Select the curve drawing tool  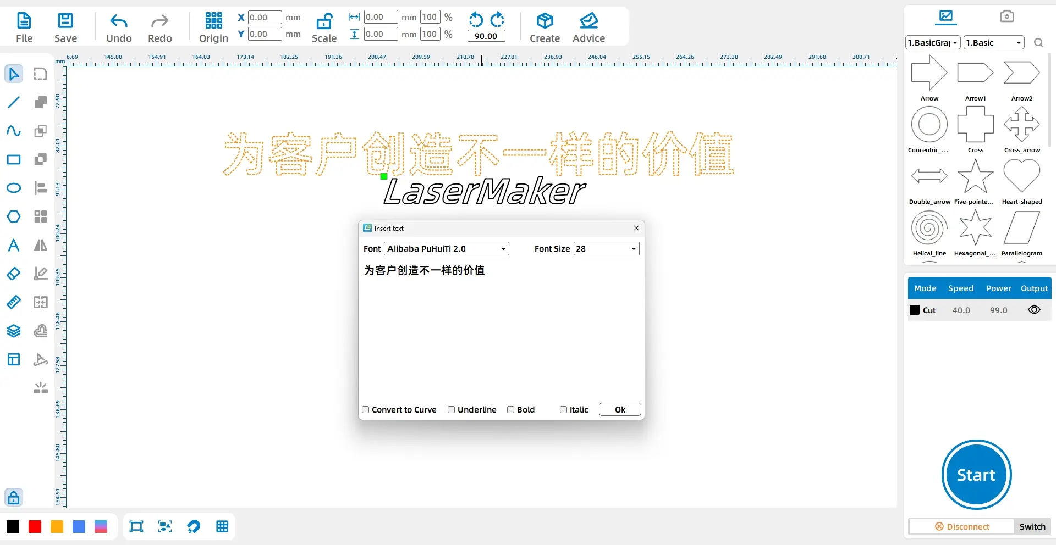14,131
